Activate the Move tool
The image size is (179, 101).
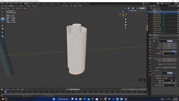3,19
